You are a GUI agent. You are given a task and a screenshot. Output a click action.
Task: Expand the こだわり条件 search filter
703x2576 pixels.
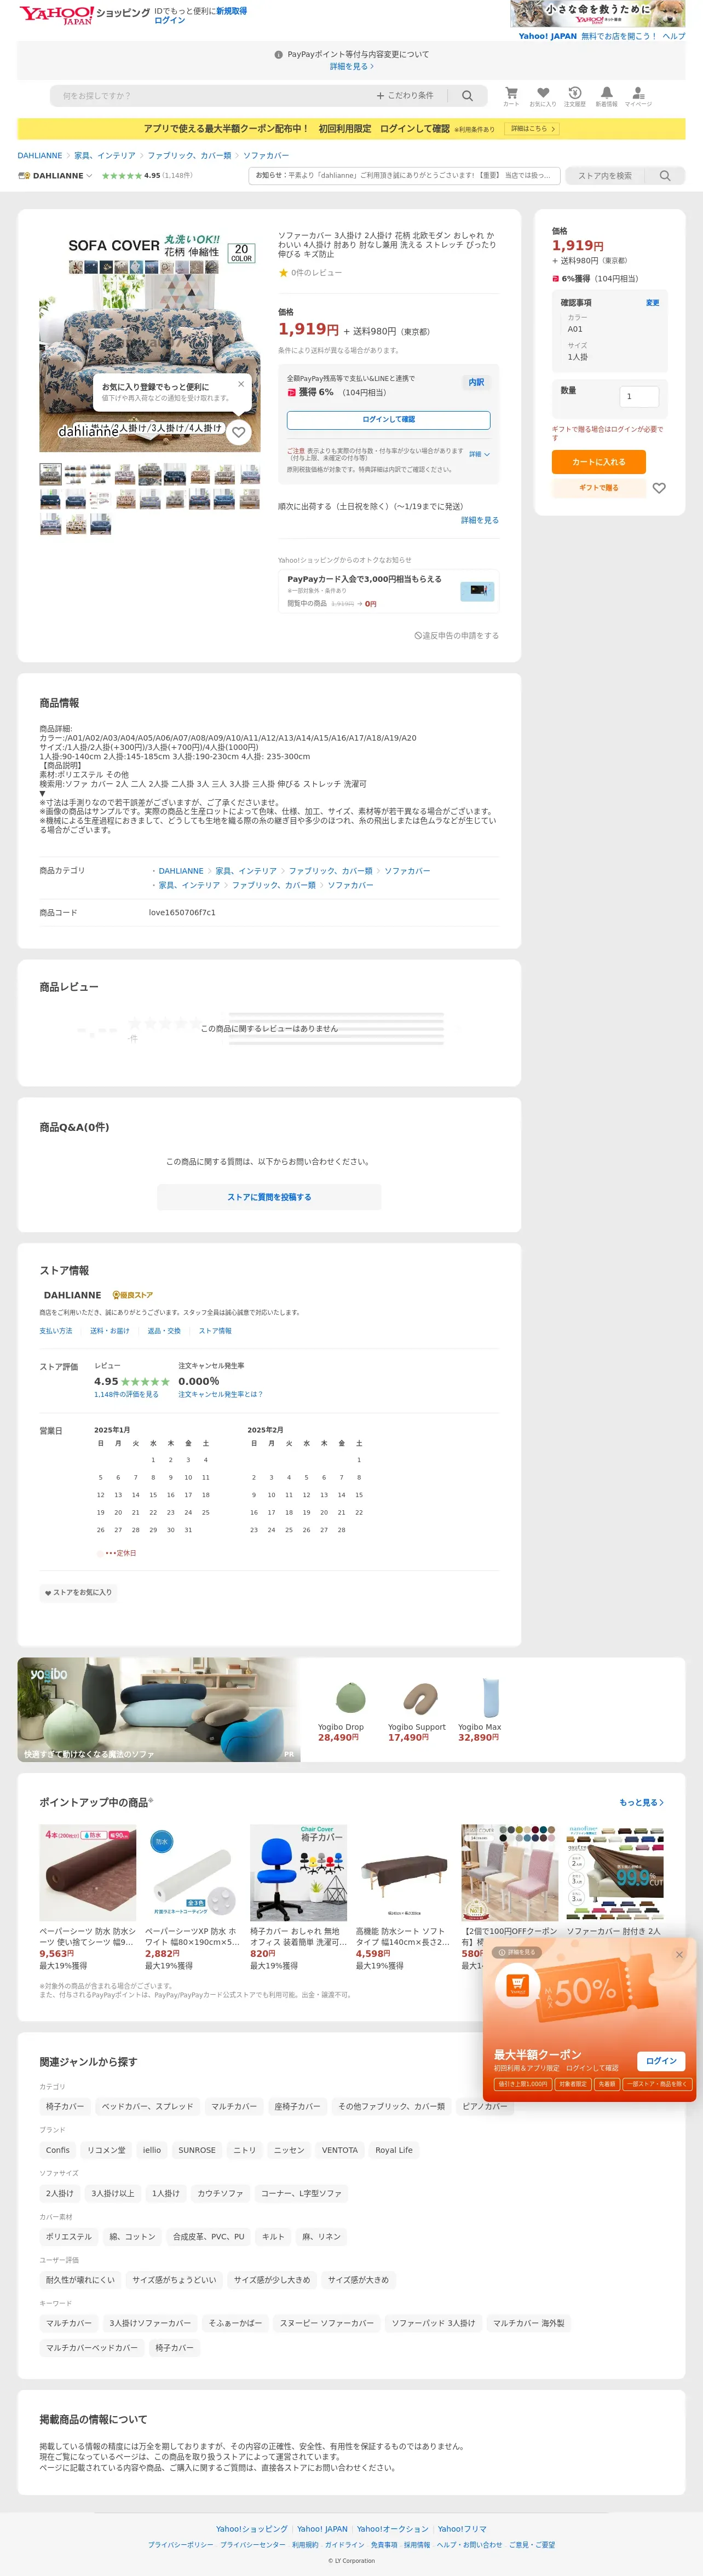pos(405,96)
